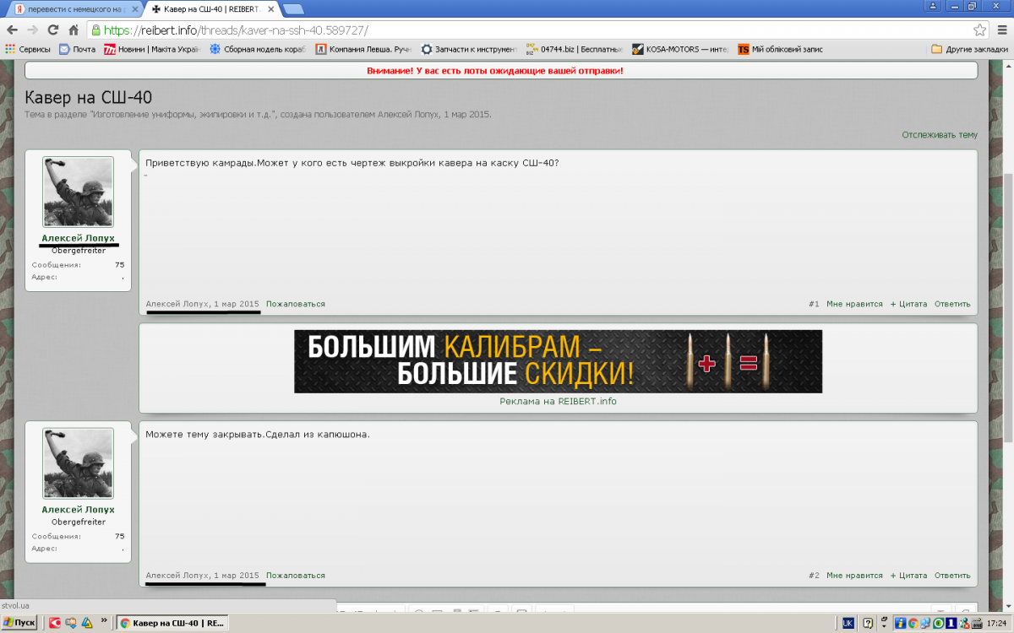1014x633 pixels.
Task: Click '1 мар 2015' date under post #2
Action: [237, 576]
